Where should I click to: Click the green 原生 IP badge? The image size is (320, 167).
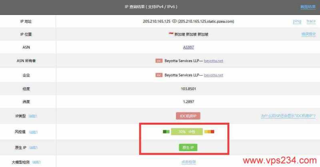(188, 147)
